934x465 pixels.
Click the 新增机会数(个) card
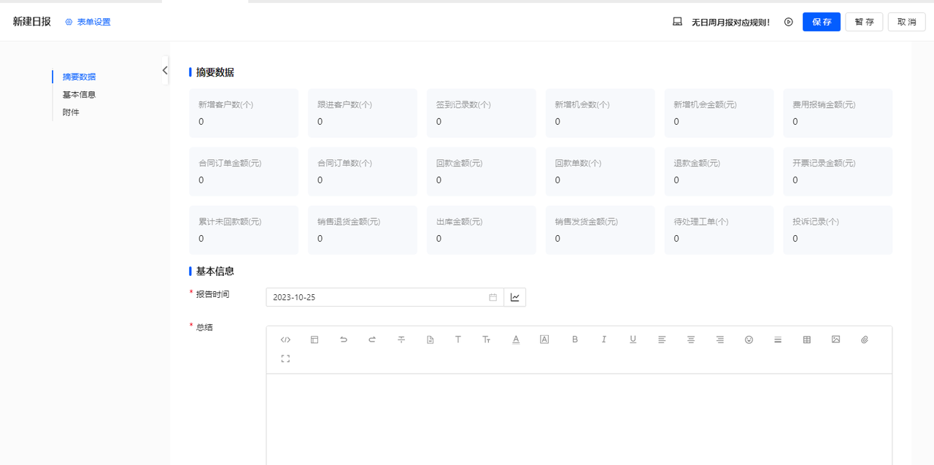tap(601, 113)
